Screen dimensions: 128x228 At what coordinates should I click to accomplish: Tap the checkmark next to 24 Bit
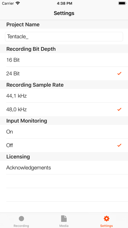click(119, 74)
